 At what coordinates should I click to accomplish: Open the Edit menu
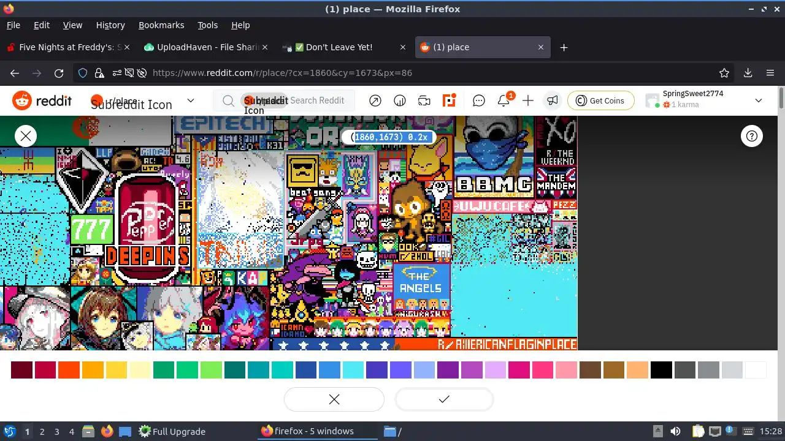[42, 25]
